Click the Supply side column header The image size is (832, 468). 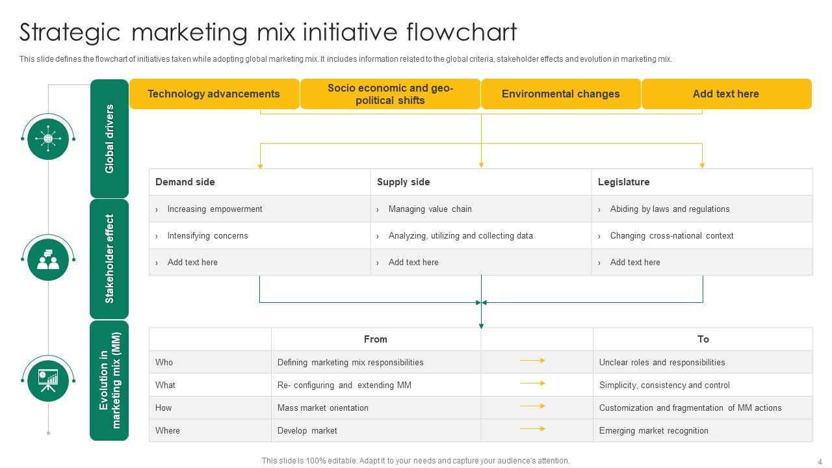[x=404, y=182]
